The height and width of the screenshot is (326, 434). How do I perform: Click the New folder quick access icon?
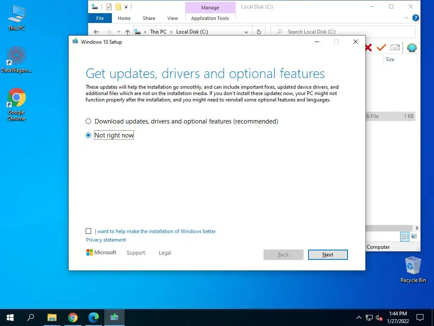(x=118, y=7)
